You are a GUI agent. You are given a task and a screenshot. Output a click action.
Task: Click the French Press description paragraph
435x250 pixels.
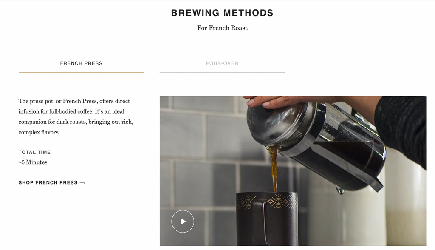76,116
